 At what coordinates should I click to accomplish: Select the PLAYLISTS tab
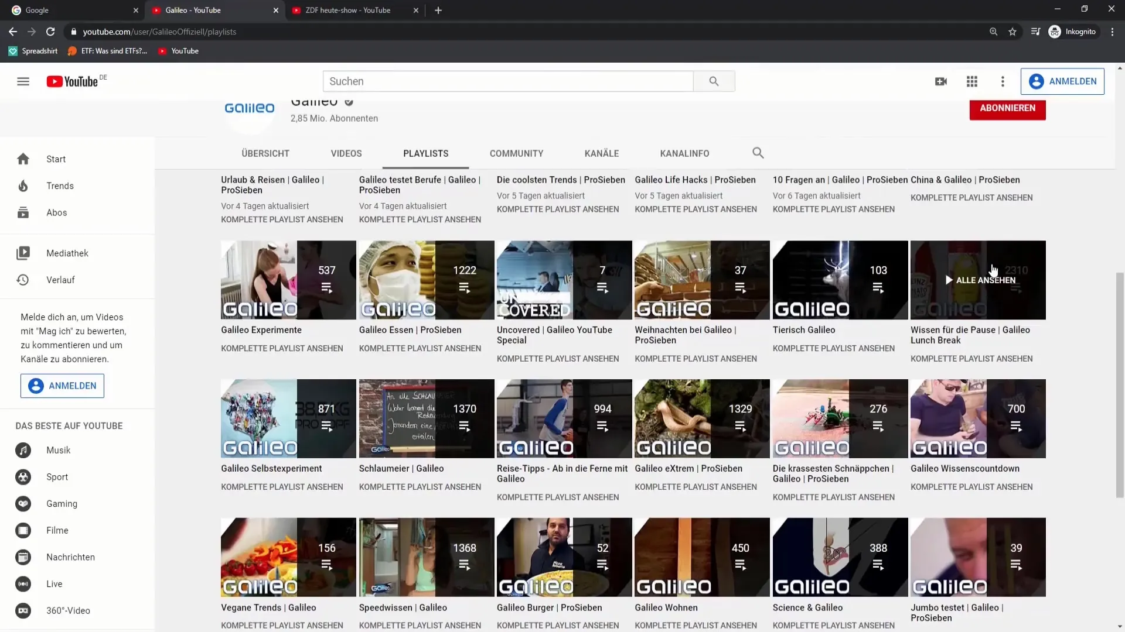coord(425,153)
